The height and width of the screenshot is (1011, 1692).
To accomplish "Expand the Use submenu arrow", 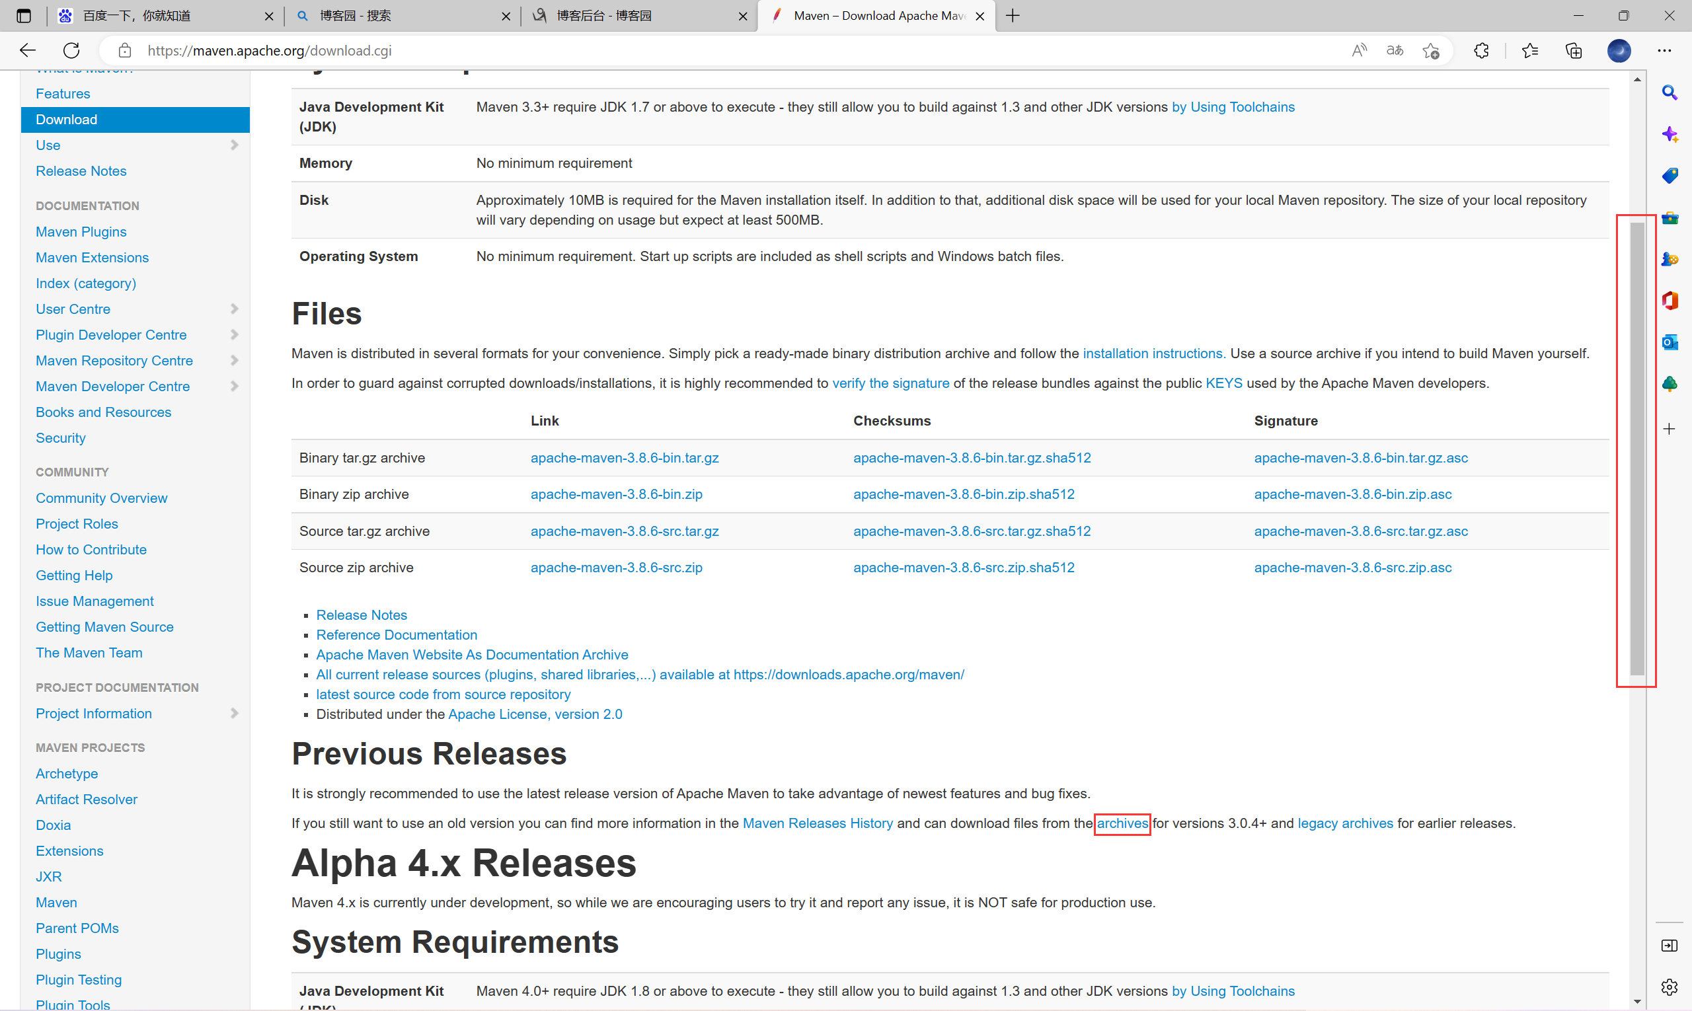I will click(x=234, y=145).
